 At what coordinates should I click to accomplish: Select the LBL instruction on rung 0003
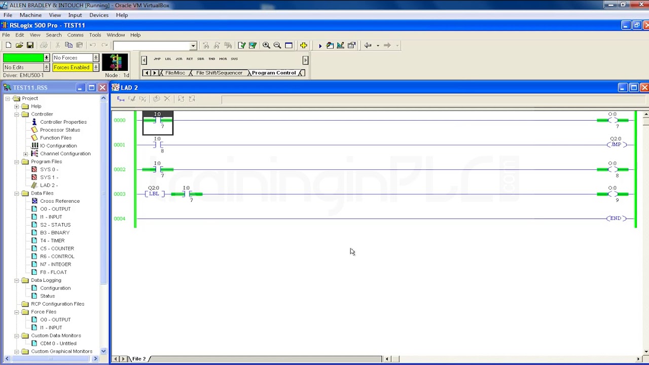click(154, 194)
